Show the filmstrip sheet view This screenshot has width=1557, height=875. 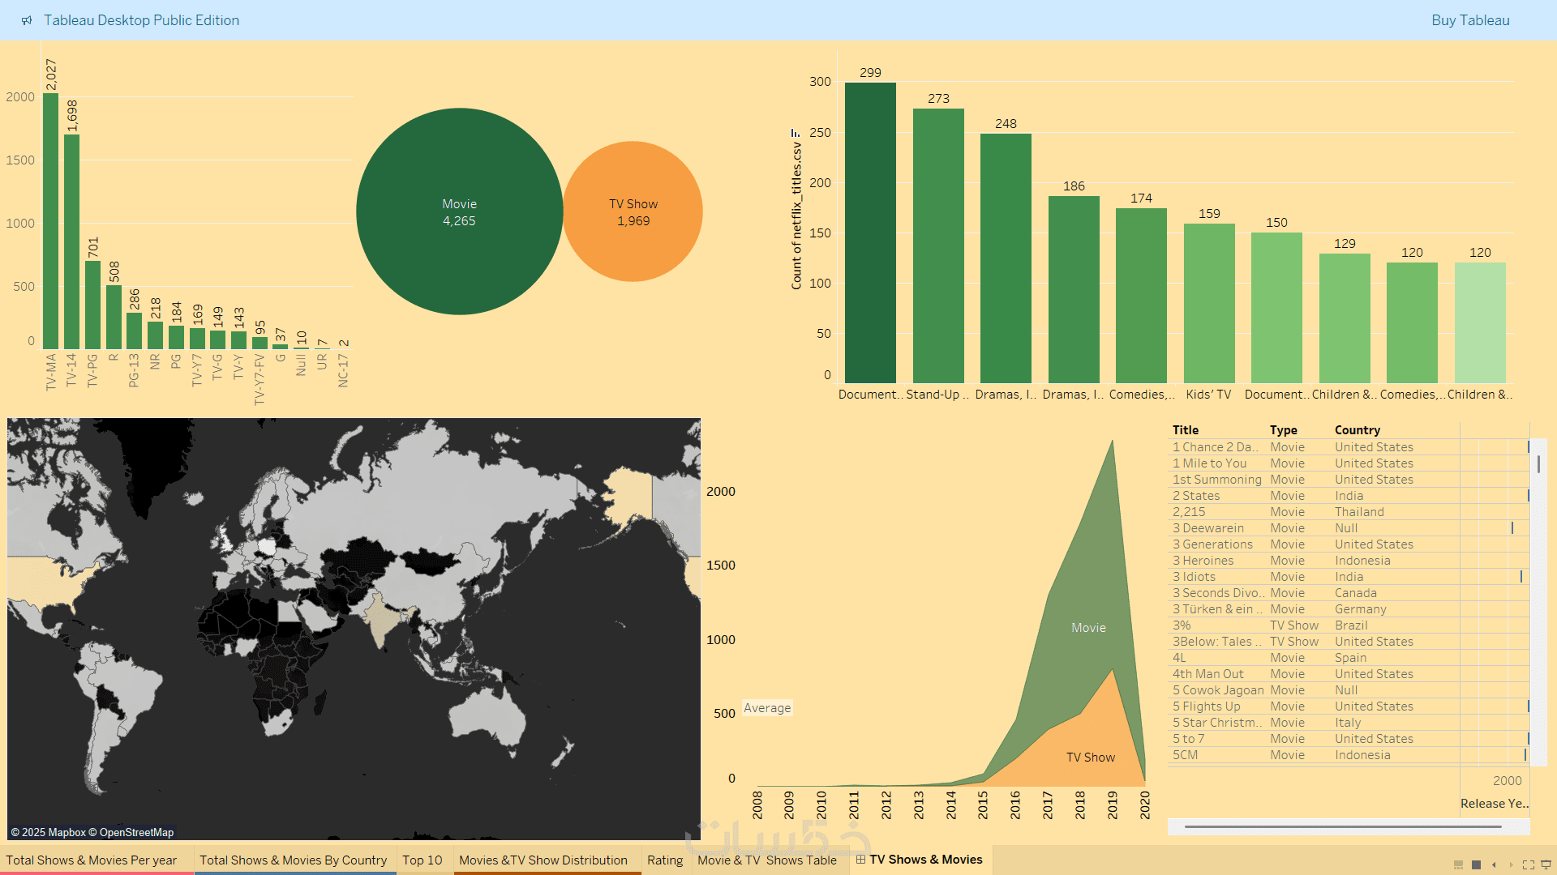click(x=1458, y=864)
